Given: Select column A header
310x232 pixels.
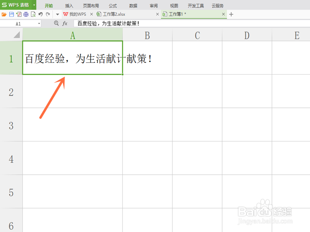Looking at the screenshot, I should click(72, 35).
